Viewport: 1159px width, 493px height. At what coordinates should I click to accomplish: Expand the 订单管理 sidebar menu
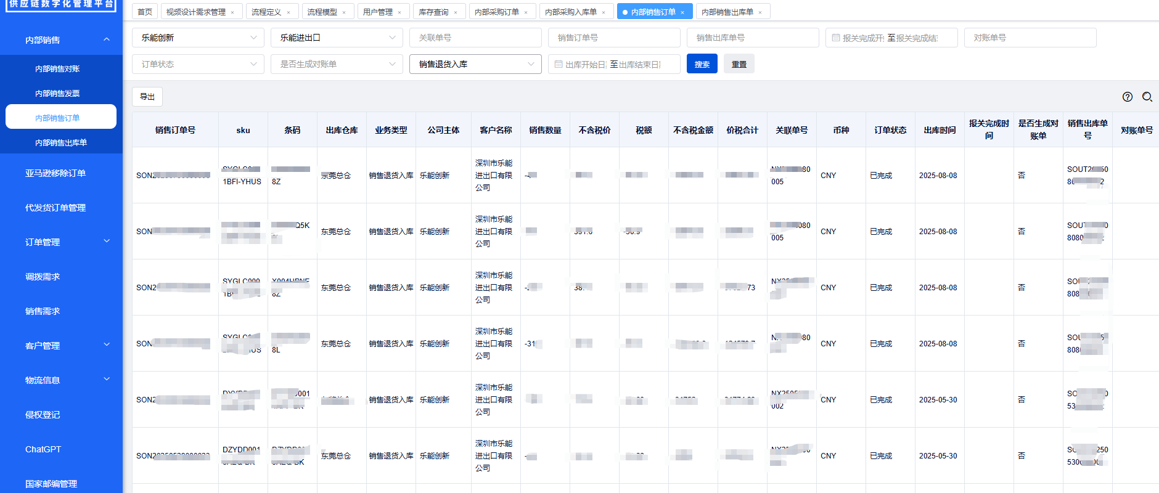[x=107, y=242]
